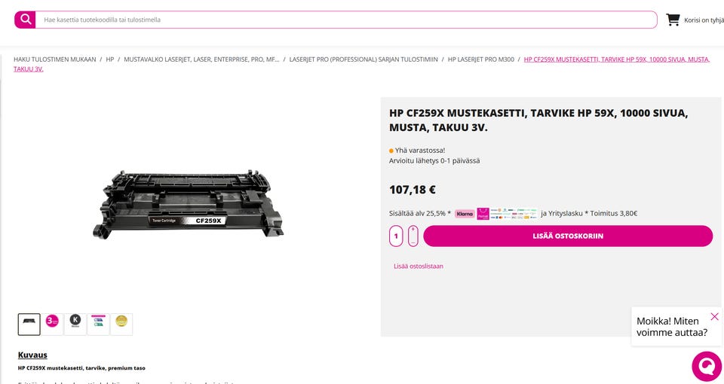Go to the HP LaserJet Pro M300 breadcrumb

[480, 59]
